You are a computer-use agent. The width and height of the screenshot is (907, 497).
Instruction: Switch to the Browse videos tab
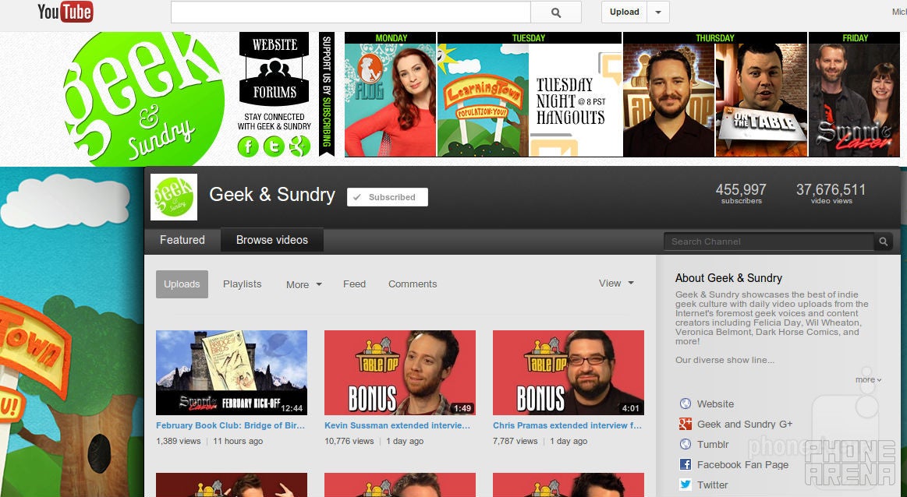click(272, 240)
